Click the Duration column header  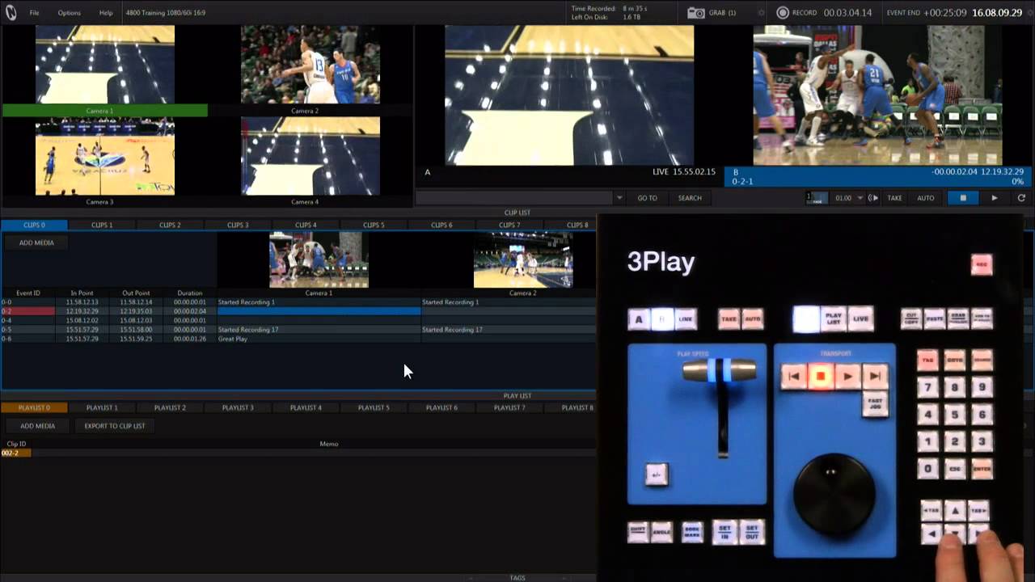coord(190,293)
